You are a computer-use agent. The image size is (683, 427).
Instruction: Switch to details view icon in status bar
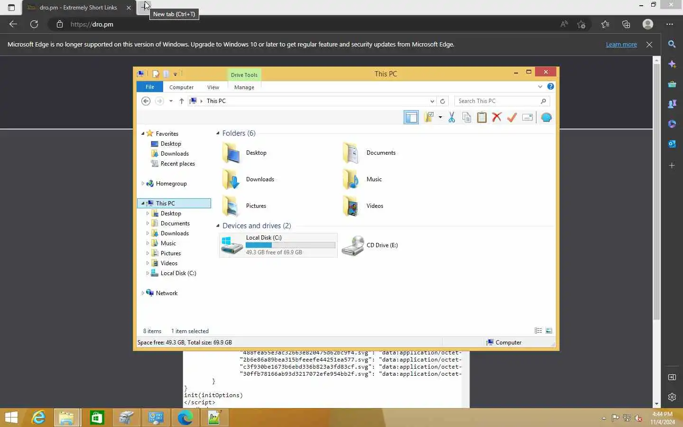click(x=538, y=331)
